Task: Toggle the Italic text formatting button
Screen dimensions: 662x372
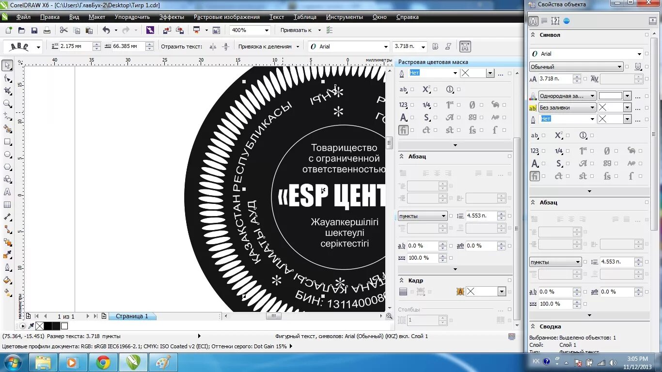Action: click(x=448, y=46)
